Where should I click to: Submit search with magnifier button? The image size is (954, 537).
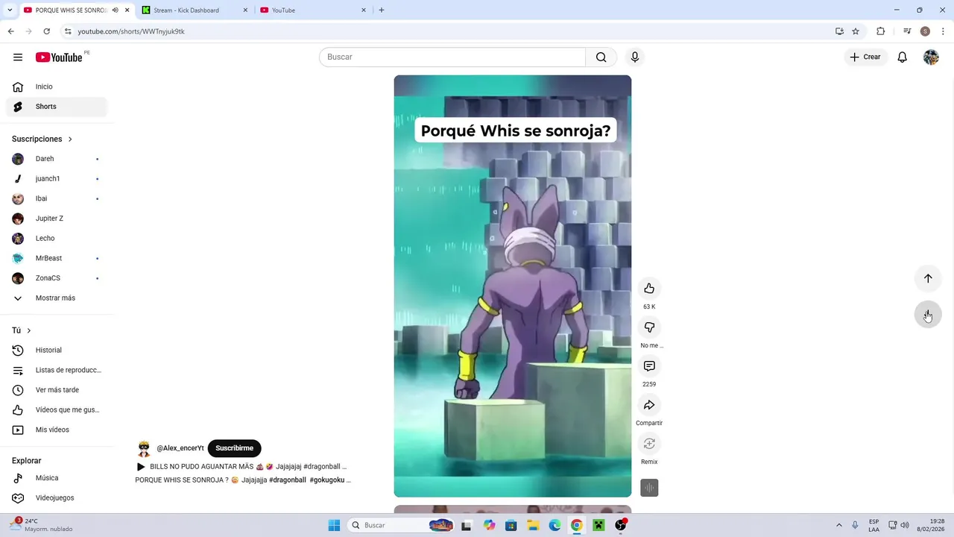coord(601,57)
